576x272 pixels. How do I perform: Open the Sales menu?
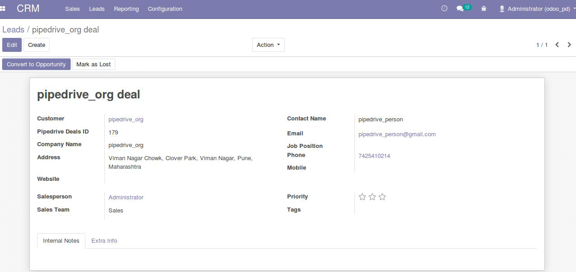[x=72, y=9]
